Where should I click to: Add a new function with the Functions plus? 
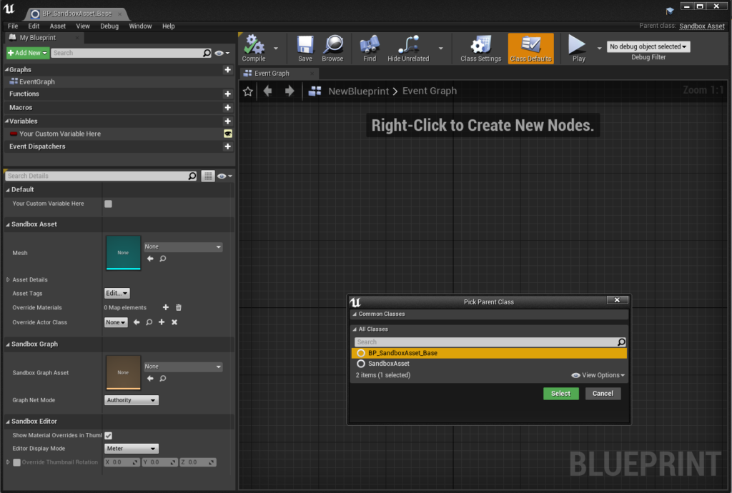[x=228, y=94]
